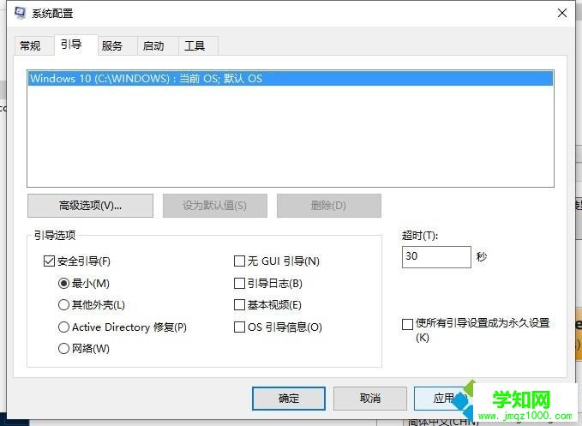Choose the 网络(W) radio option
This screenshot has height=426, width=582.
[63, 349]
